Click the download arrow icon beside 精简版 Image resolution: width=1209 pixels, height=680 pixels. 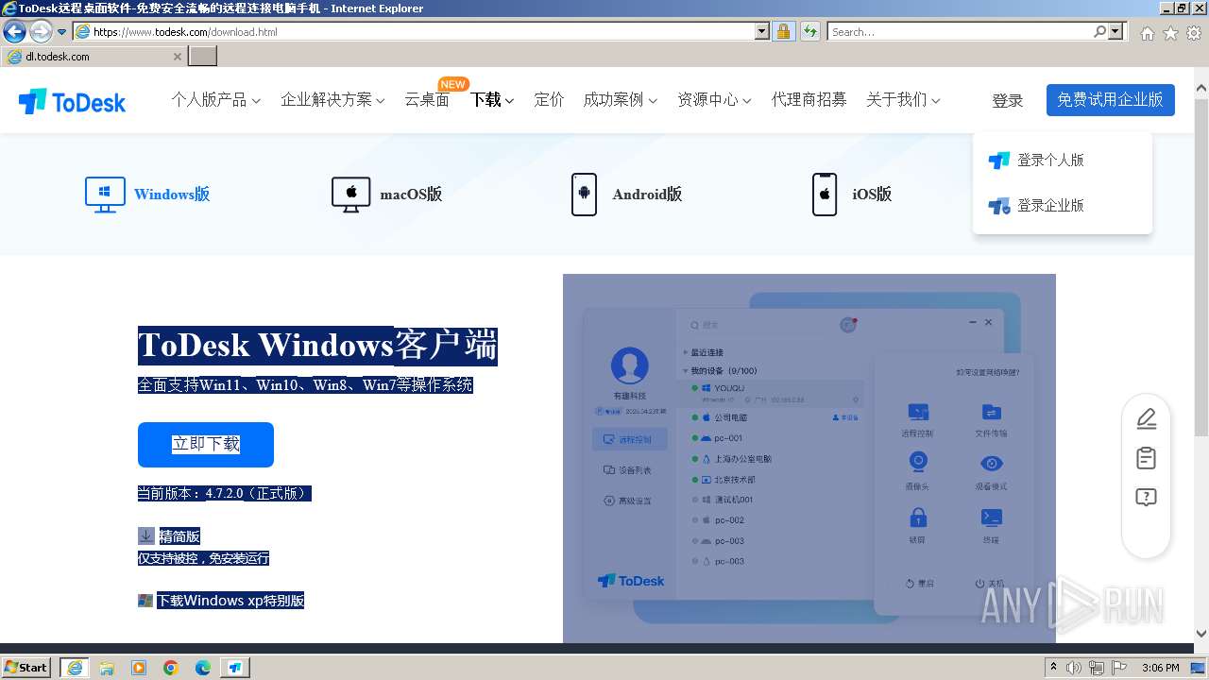146,535
